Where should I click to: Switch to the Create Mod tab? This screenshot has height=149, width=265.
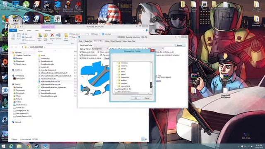tap(88, 41)
